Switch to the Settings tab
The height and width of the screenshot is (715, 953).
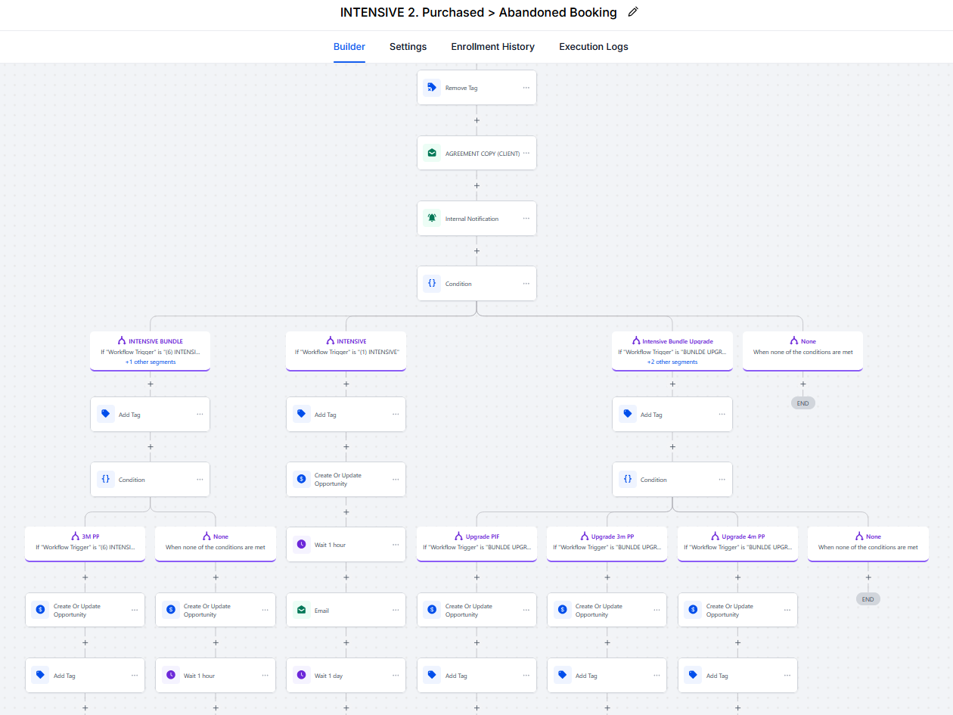[408, 47]
